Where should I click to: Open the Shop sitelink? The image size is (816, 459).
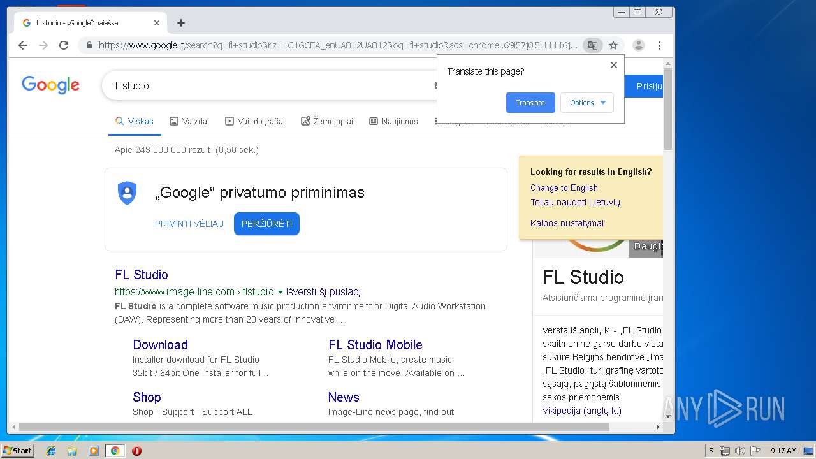[x=147, y=397]
